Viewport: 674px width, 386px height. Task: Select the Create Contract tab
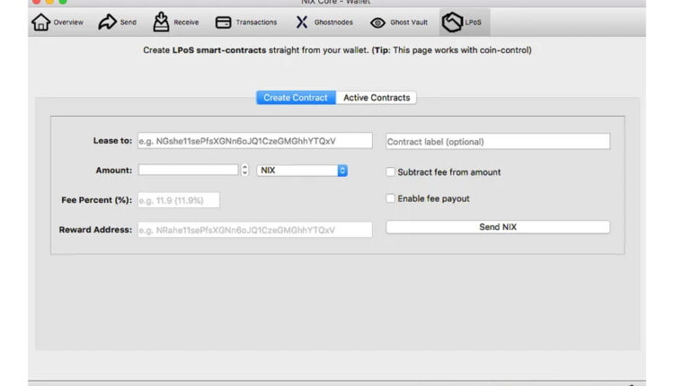[296, 98]
